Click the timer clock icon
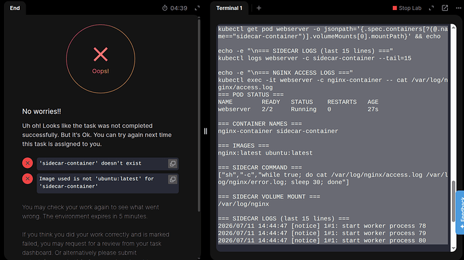 [x=165, y=8]
